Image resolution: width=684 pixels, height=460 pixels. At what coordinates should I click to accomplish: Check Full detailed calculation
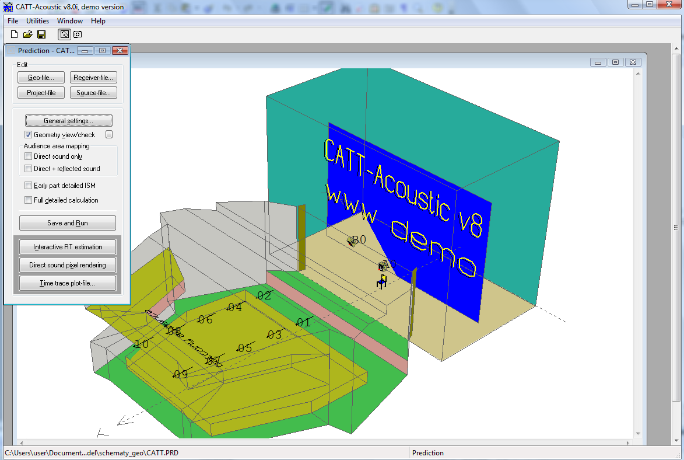(x=29, y=200)
